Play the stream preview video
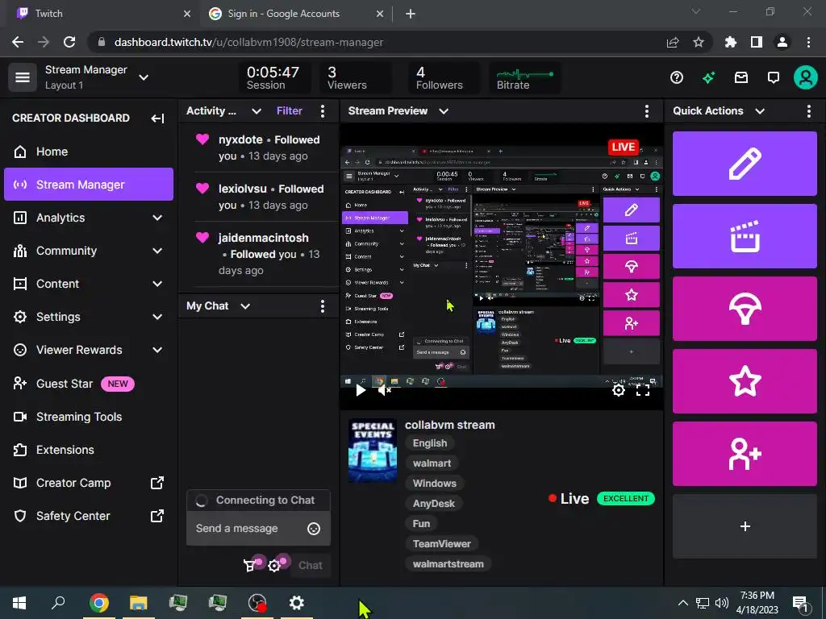The width and height of the screenshot is (826, 619). point(361,390)
